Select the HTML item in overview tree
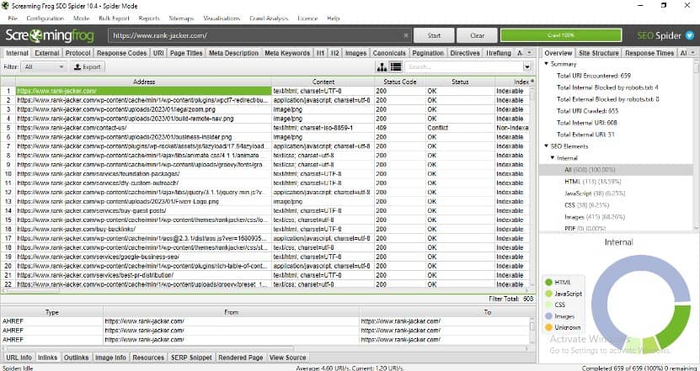This screenshot has height=371, width=700. tap(593, 182)
